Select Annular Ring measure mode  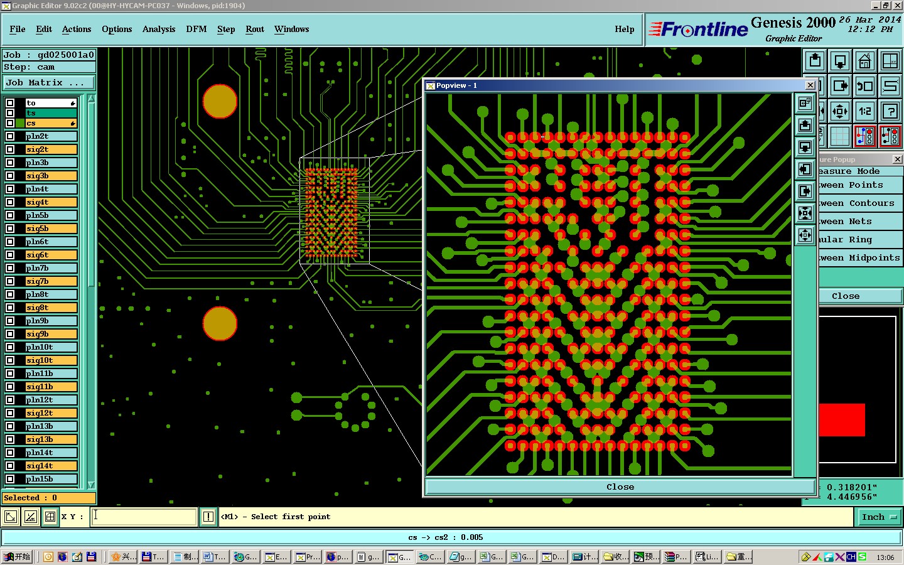click(860, 240)
